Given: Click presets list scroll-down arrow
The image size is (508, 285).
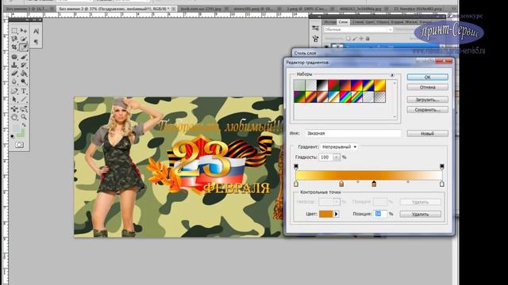Looking at the screenshot, I should click(x=394, y=117).
